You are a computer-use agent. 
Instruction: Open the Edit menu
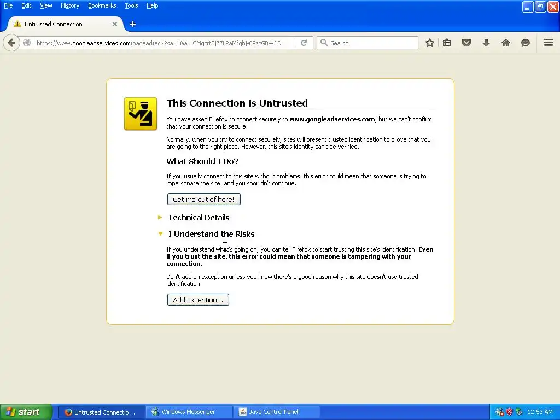pyautogui.click(x=26, y=5)
